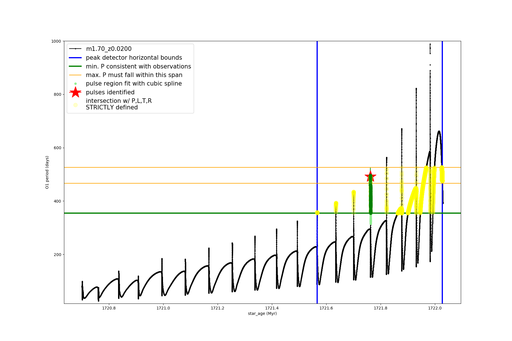Click the pale yellow circle legend marker
Image resolution: width=512 pixels, height=341 pixels.
click(x=75, y=105)
